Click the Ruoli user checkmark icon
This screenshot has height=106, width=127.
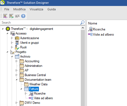[17, 47]
